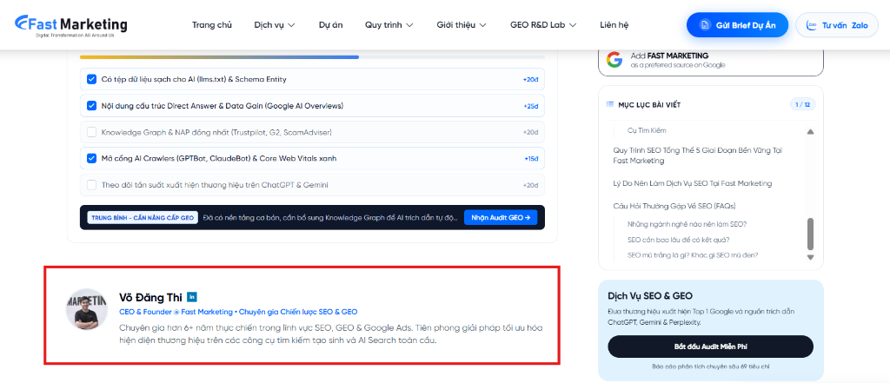Open Võ Đăng Thi author name link
This screenshot has height=383, width=890.
pos(150,297)
